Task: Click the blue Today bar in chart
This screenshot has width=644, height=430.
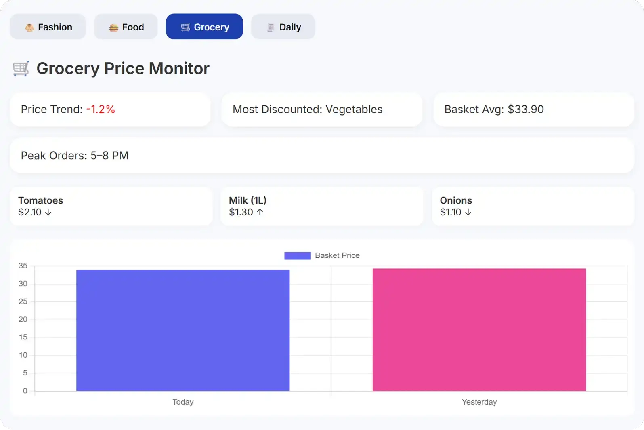Action: [183, 330]
